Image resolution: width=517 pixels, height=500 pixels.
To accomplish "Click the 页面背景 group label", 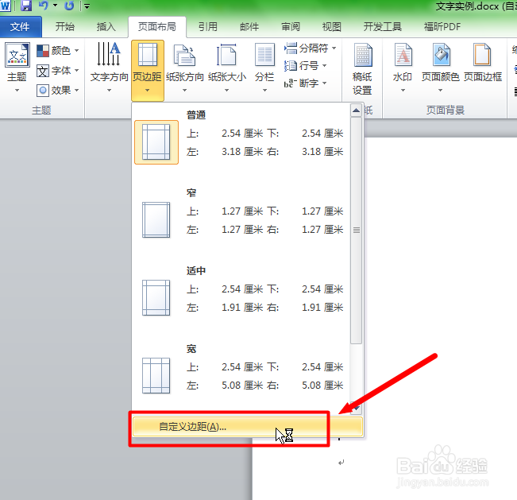I will pos(445,110).
